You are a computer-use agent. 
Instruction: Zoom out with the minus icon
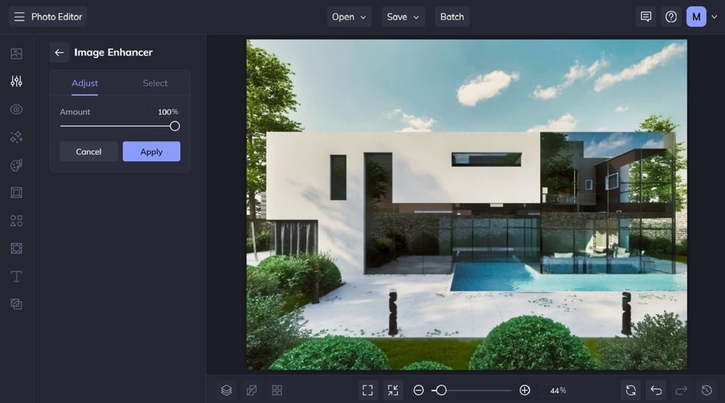pos(419,391)
